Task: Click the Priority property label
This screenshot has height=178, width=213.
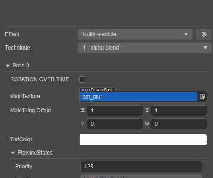Action: pyautogui.click(x=24, y=167)
